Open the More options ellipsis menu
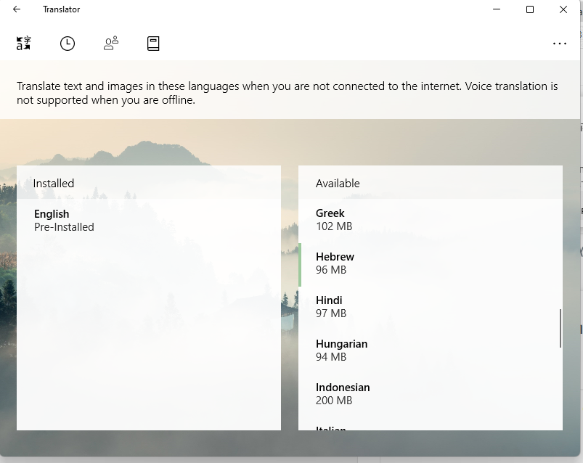This screenshot has height=463, width=583. point(559,44)
